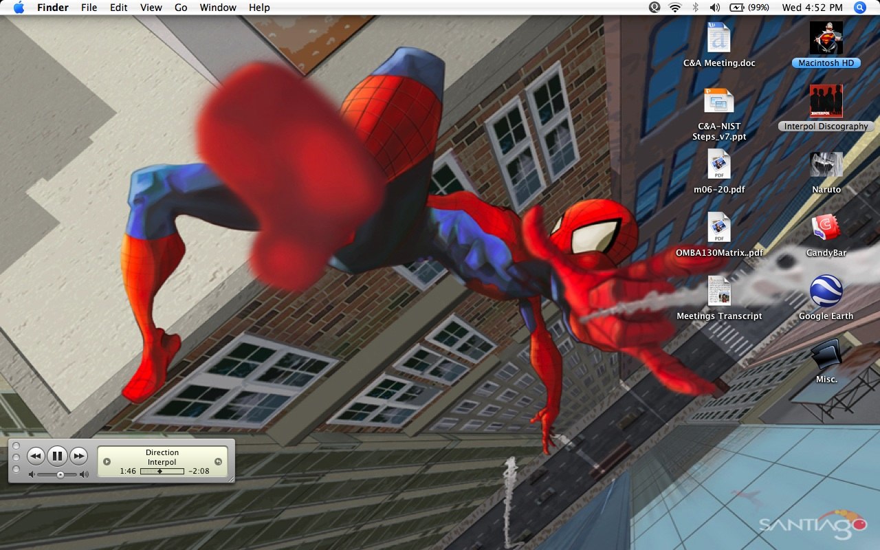Click the elapsed time 1:46 in iTunes
This screenshot has height=550, width=880.
point(128,472)
